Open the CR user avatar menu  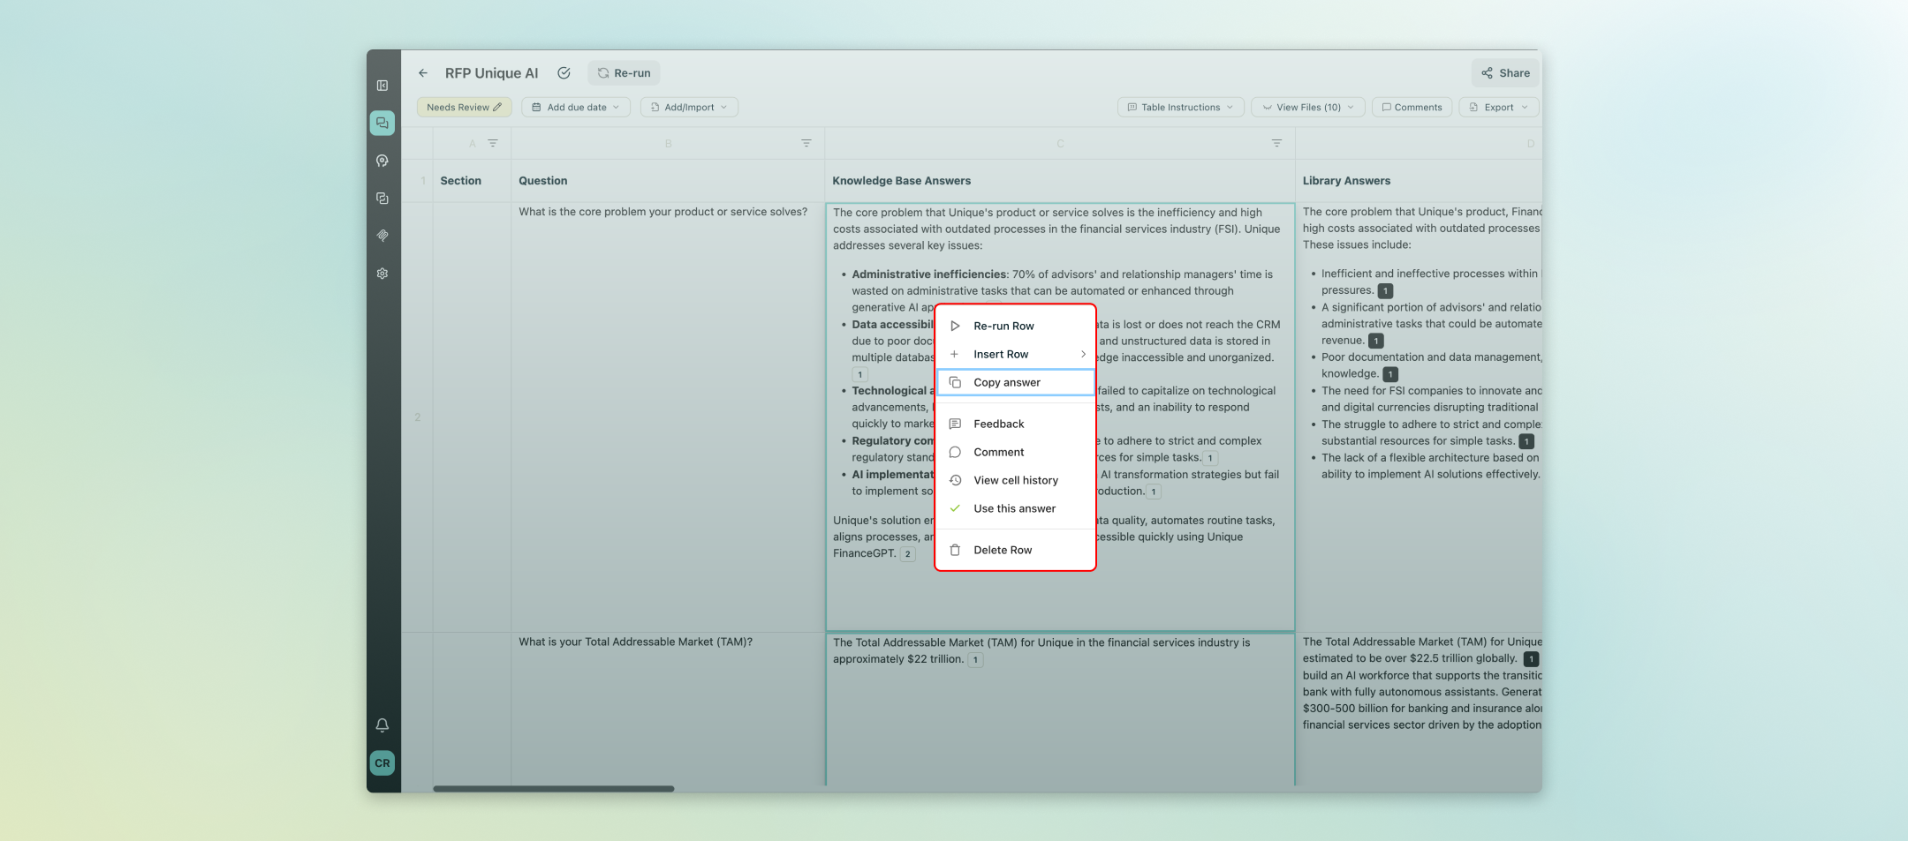click(382, 763)
